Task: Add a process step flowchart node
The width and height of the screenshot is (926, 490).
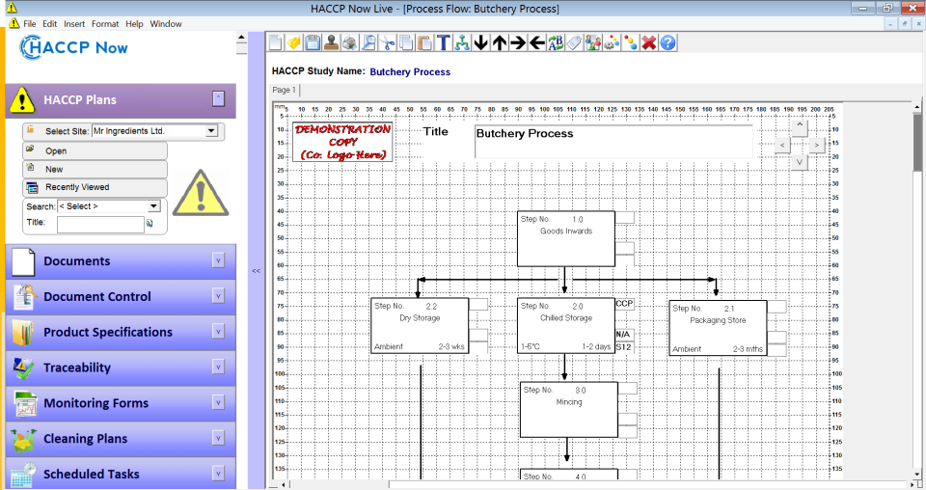Action: tap(462, 42)
